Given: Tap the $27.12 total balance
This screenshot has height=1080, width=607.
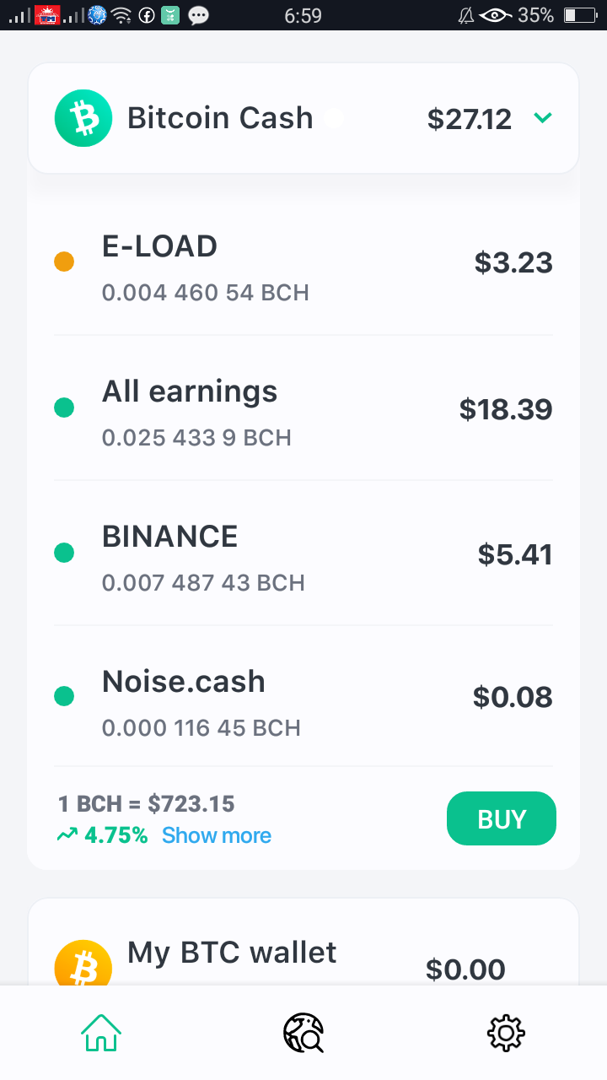Looking at the screenshot, I should coord(470,119).
